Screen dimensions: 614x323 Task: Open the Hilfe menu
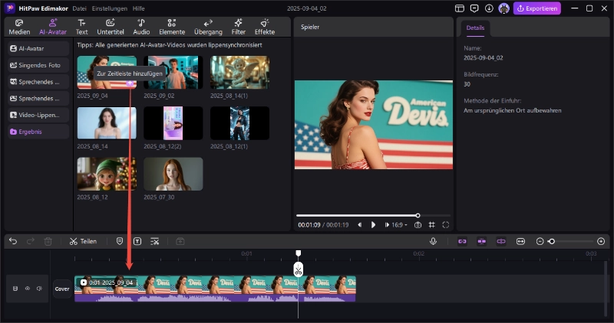coord(139,8)
